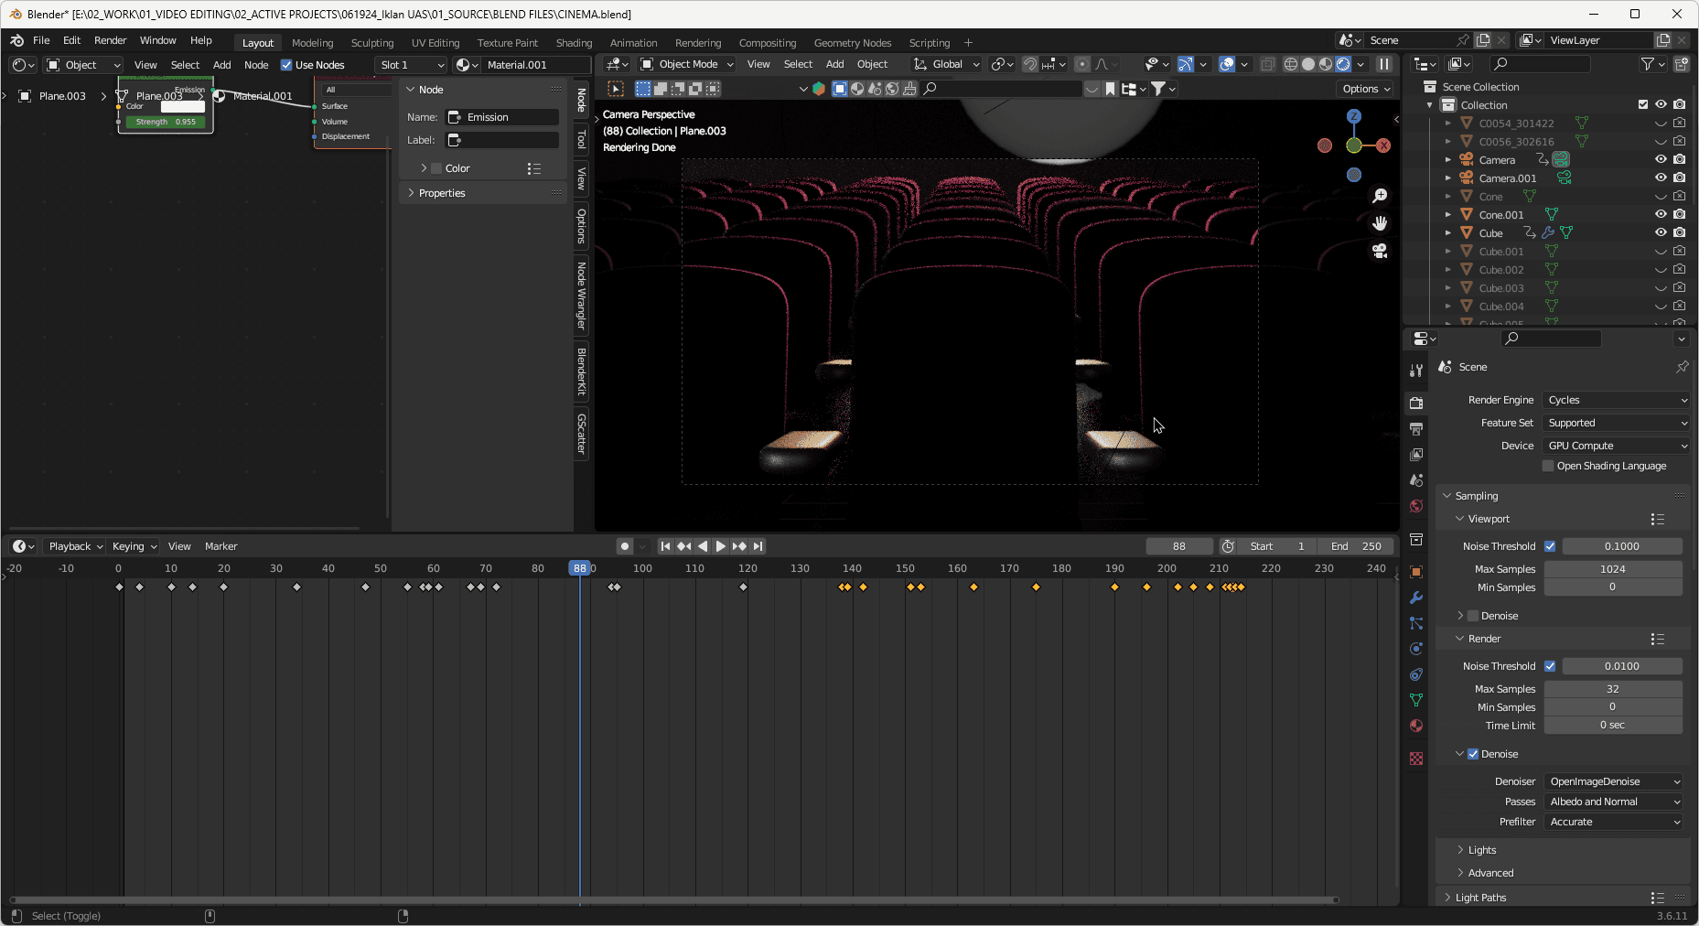Click the Viewport Max Samples field
1699x926 pixels.
(x=1613, y=569)
